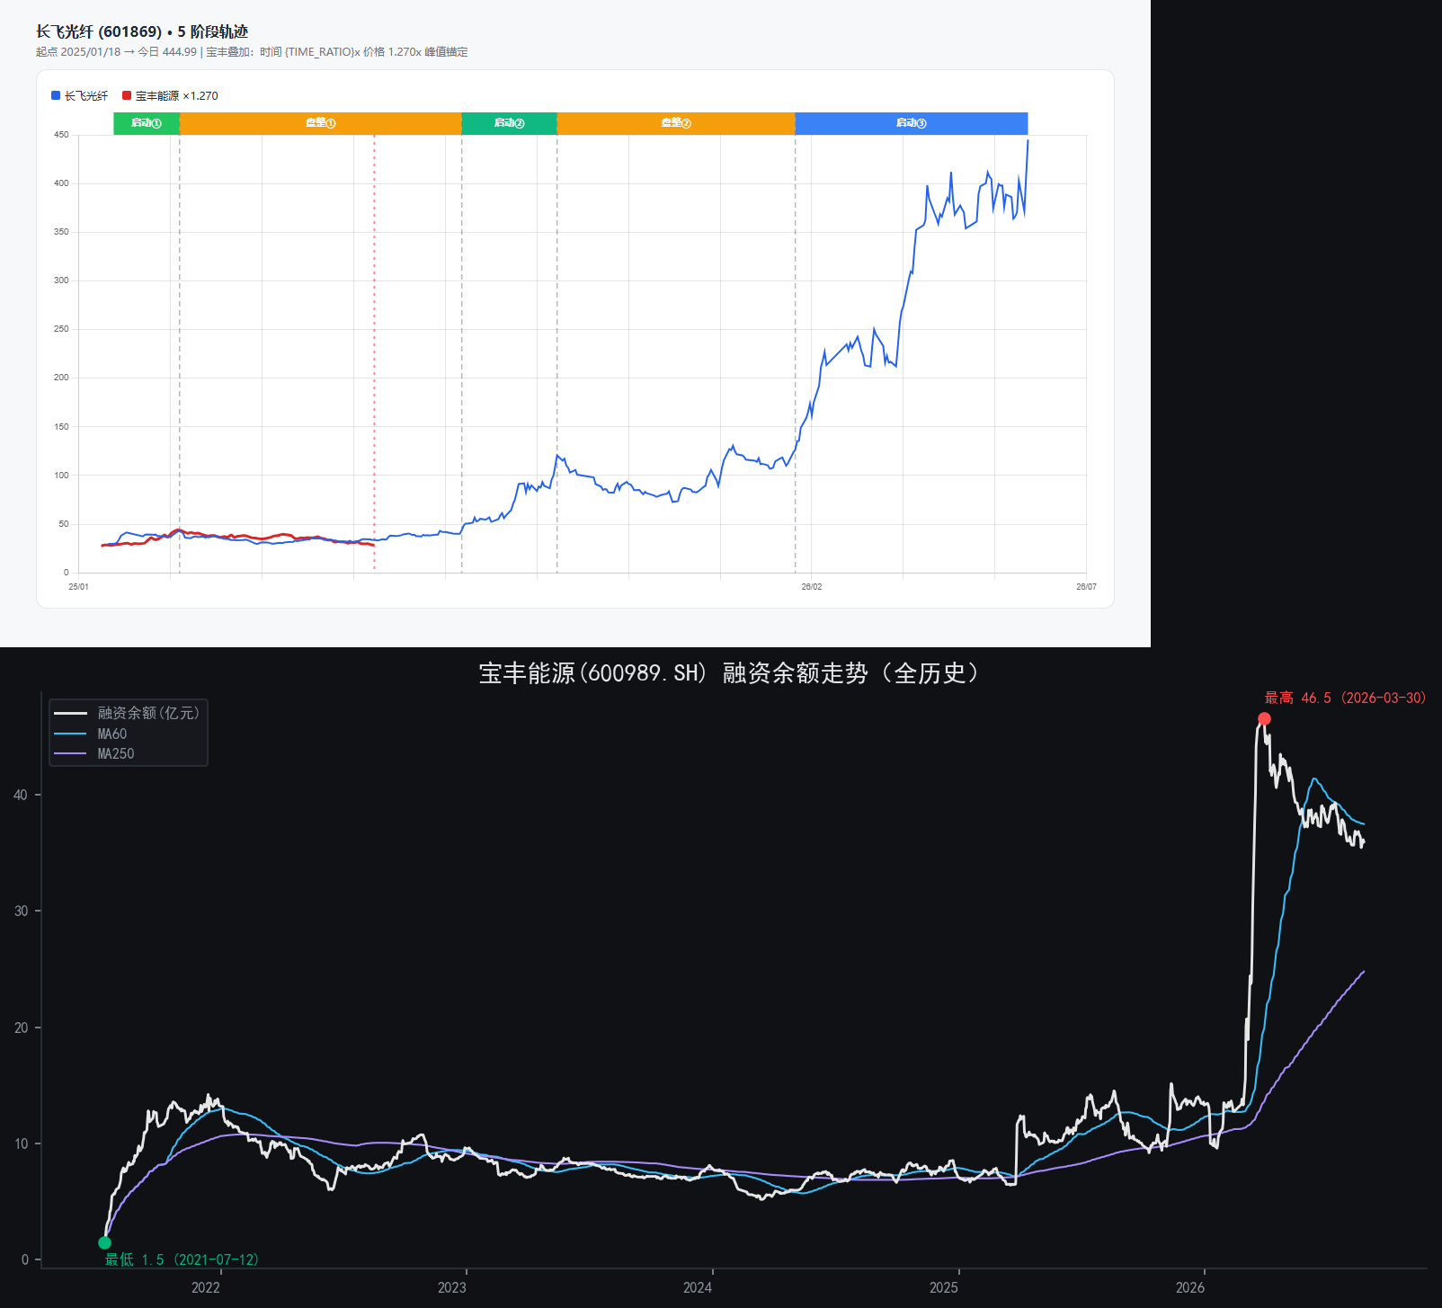Click the 40 label on margin balance axis
Image resolution: width=1442 pixels, height=1308 pixels.
[x=21, y=795]
